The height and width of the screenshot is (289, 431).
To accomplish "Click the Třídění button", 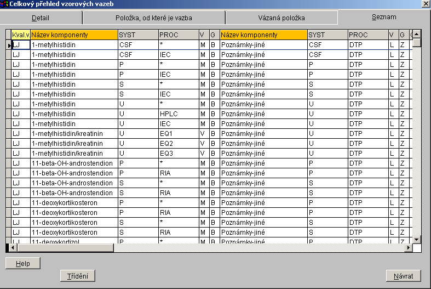I will tap(78, 276).
